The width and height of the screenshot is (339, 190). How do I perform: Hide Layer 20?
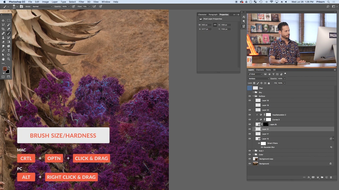pyautogui.click(x=249, y=110)
